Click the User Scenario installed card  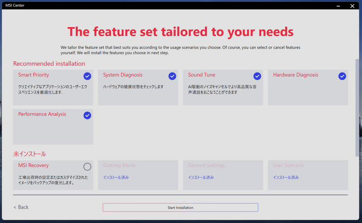coord(308,175)
